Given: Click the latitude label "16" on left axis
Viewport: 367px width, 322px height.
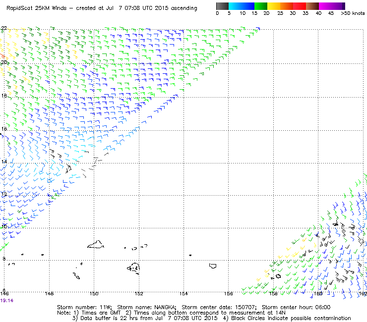Looking at the screenshot, I should point(4,129).
